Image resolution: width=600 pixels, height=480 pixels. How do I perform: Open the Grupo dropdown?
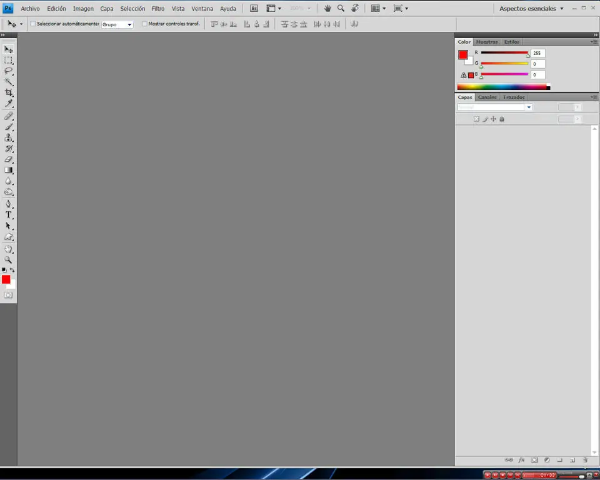pos(117,24)
